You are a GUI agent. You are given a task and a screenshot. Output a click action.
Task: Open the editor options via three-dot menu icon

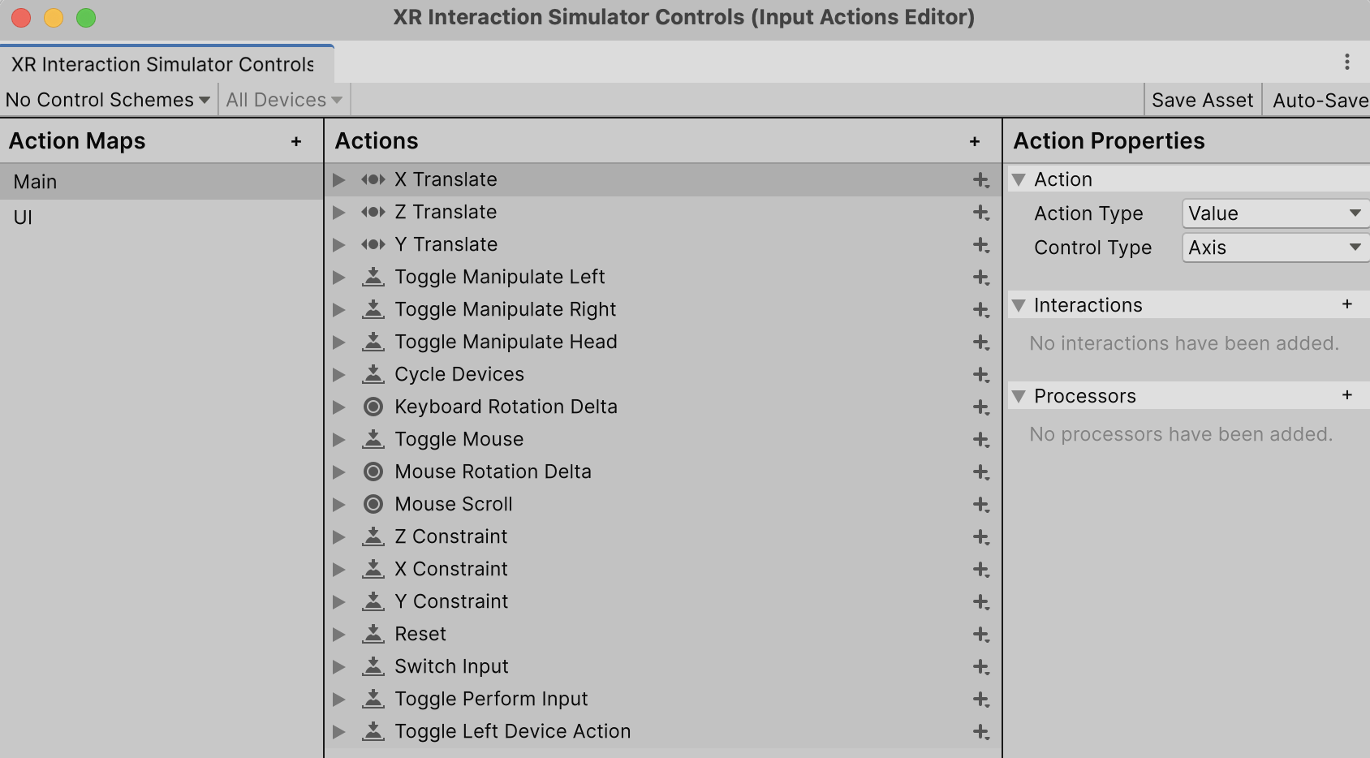(x=1348, y=62)
